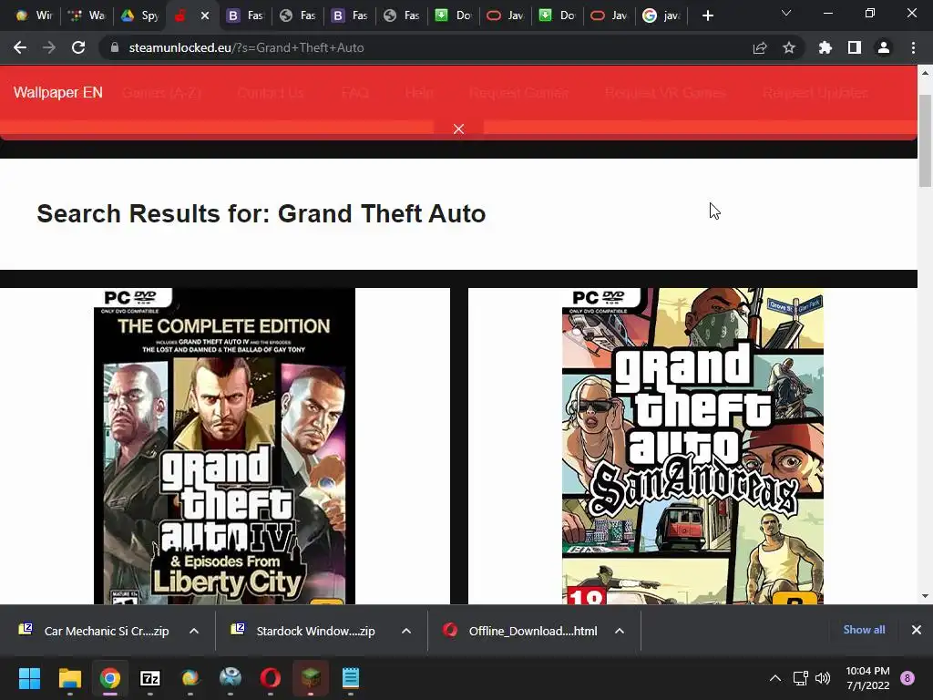Viewport: 933px width, 700px height.
Task: Switch to the first 'Do' download tab
Action: 453,16
